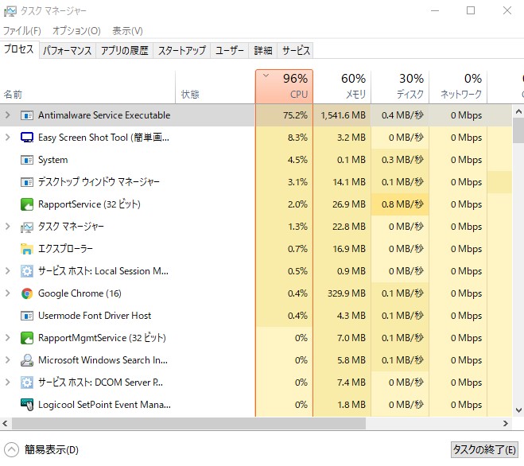Select the Usermode Font Driver Host name
The width and height of the screenshot is (524, 466).
tap(95, 316)
